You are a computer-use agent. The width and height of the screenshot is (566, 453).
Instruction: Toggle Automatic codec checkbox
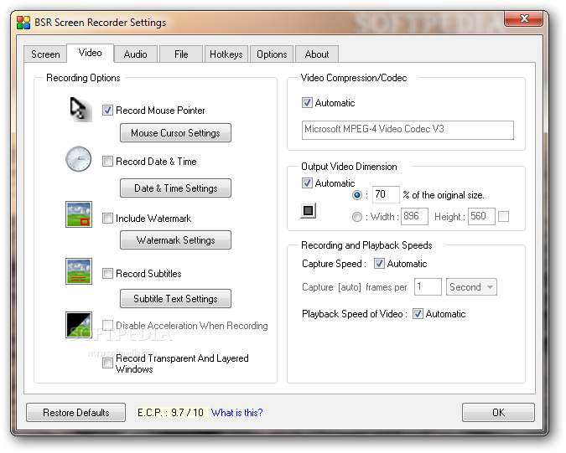tap(307, 103)
